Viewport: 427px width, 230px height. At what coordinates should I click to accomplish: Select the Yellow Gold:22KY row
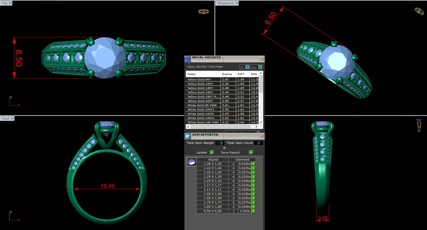(x=222, y=101)
